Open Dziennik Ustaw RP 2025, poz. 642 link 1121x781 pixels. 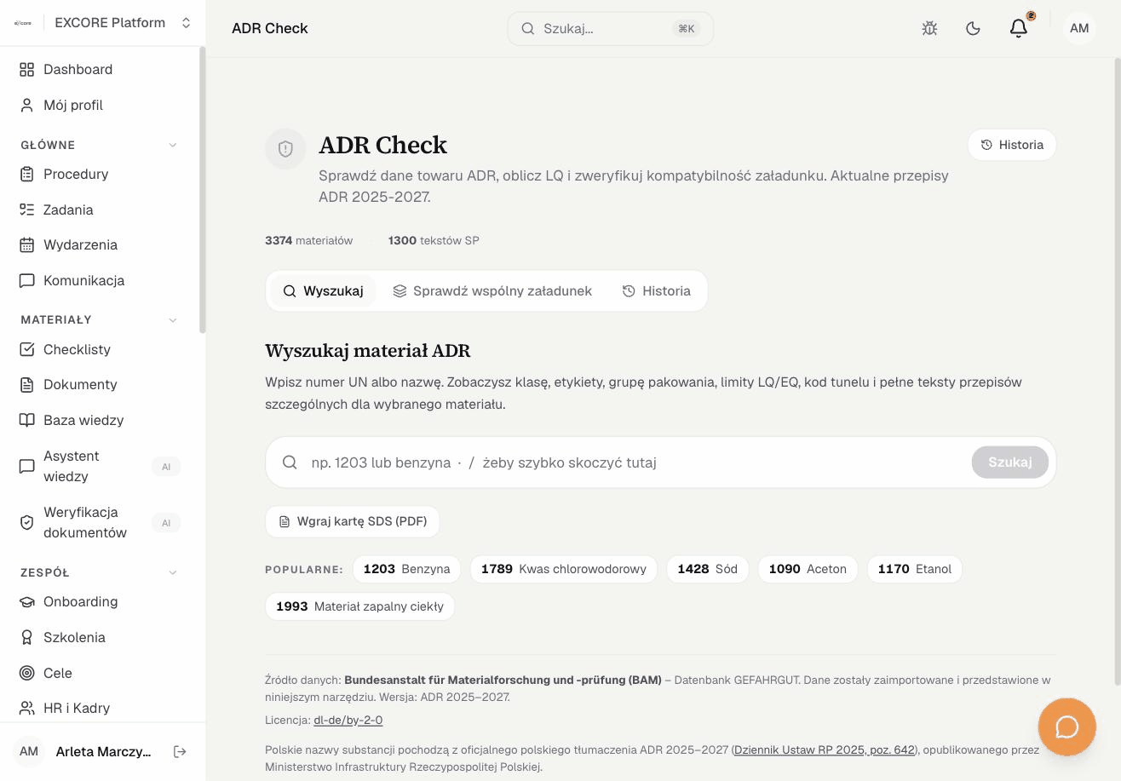pos(824,749)
